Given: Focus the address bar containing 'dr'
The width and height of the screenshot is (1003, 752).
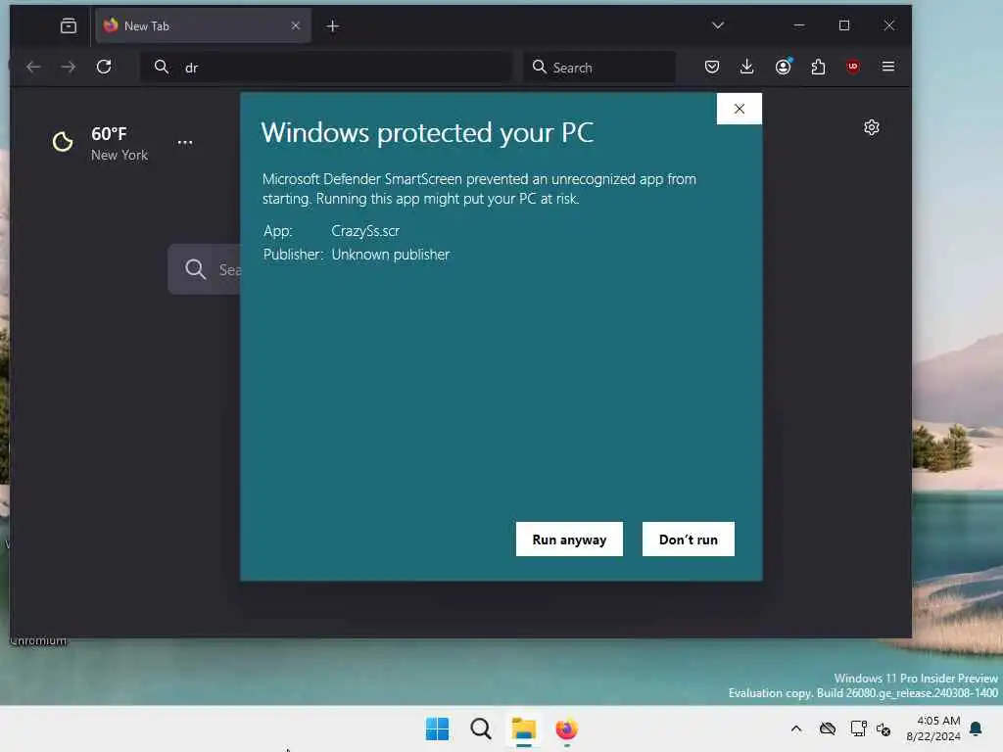Looking at the screenshot, I should (x=326, y=67).
